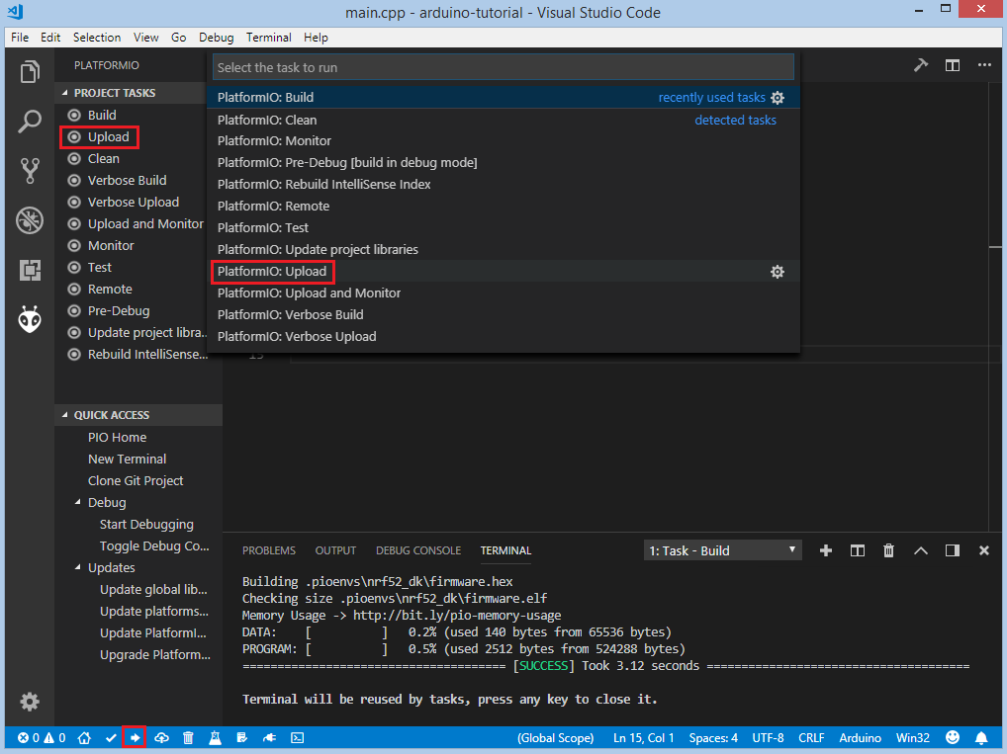
Task: Click PlatformIO Upload arrow in status bar
Action: point(135,738)
